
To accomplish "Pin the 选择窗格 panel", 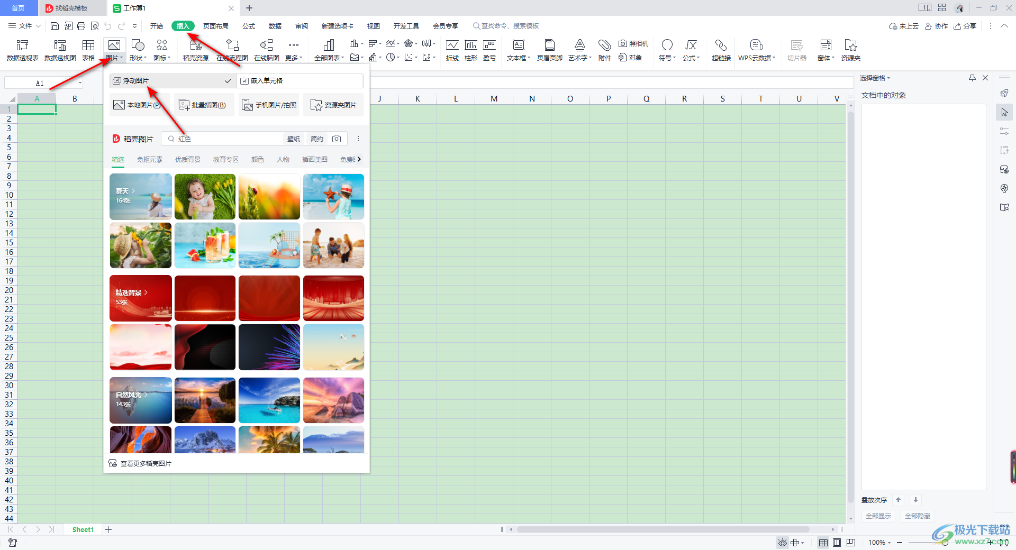I will 972,78.
